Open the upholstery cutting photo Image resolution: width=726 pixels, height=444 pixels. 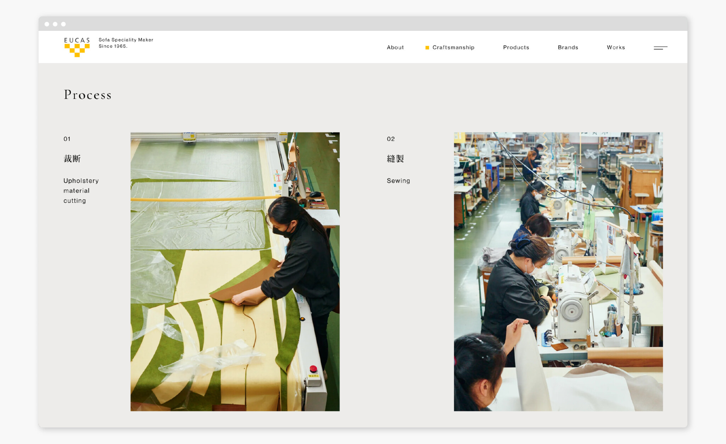tap(235, 272)
